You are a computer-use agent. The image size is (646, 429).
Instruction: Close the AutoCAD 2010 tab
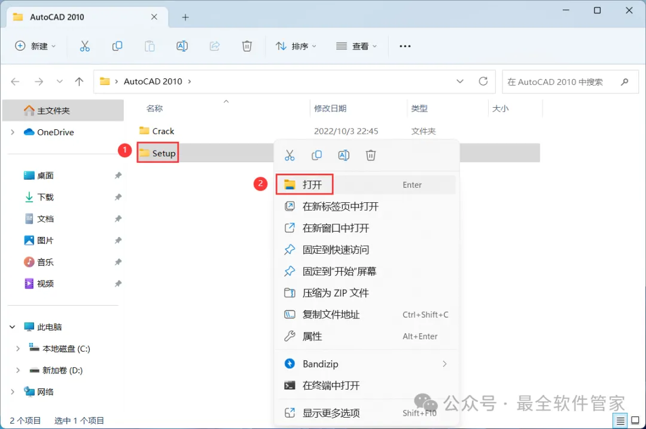coord(154,17)
